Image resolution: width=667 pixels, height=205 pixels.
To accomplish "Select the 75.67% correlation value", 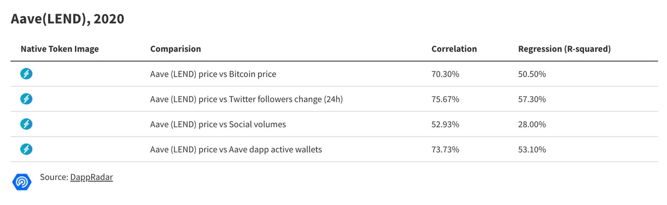I will tap(445, 99).
